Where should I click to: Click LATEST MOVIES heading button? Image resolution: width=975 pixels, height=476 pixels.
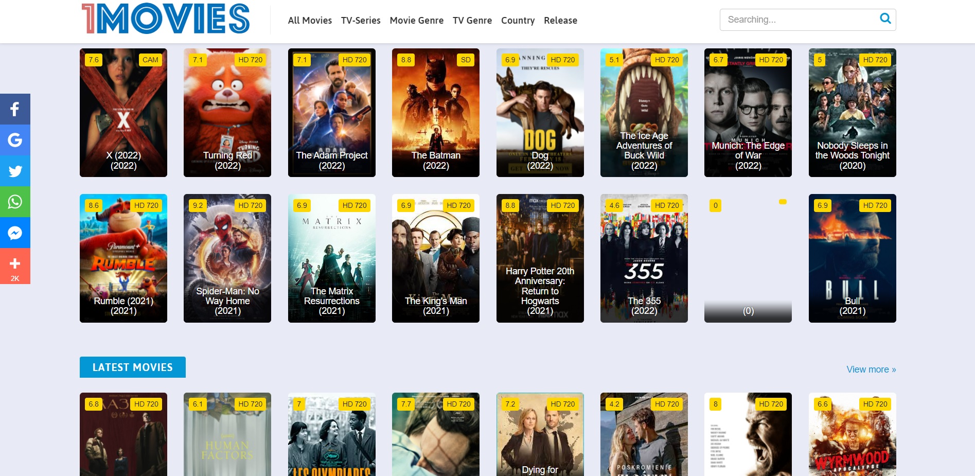[x=133, y=367]
